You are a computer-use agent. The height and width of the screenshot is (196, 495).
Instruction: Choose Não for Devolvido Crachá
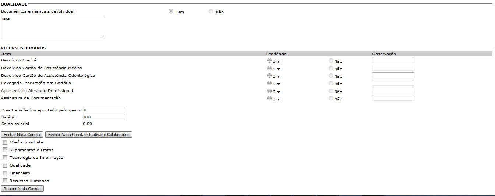pos(331,61)
